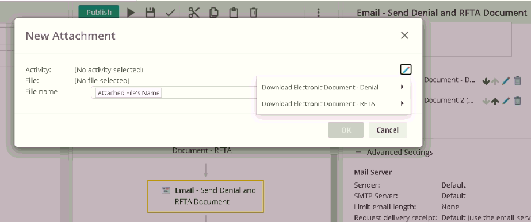Click Request delivery receipt Default value

pyautogui.click(x=486, y=217)
